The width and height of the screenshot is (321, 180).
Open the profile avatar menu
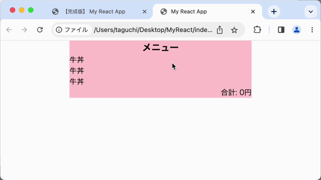pos(296,30)
